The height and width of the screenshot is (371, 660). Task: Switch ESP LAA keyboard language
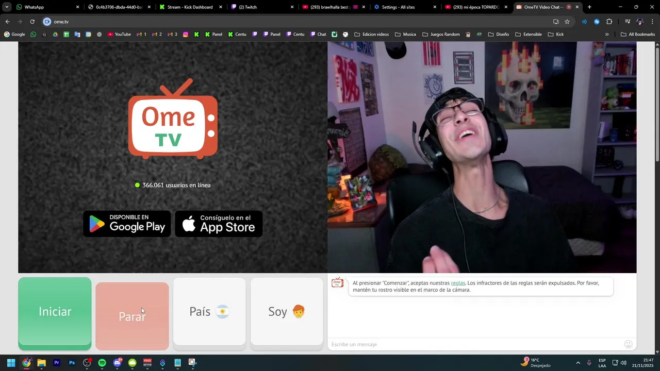602,363
